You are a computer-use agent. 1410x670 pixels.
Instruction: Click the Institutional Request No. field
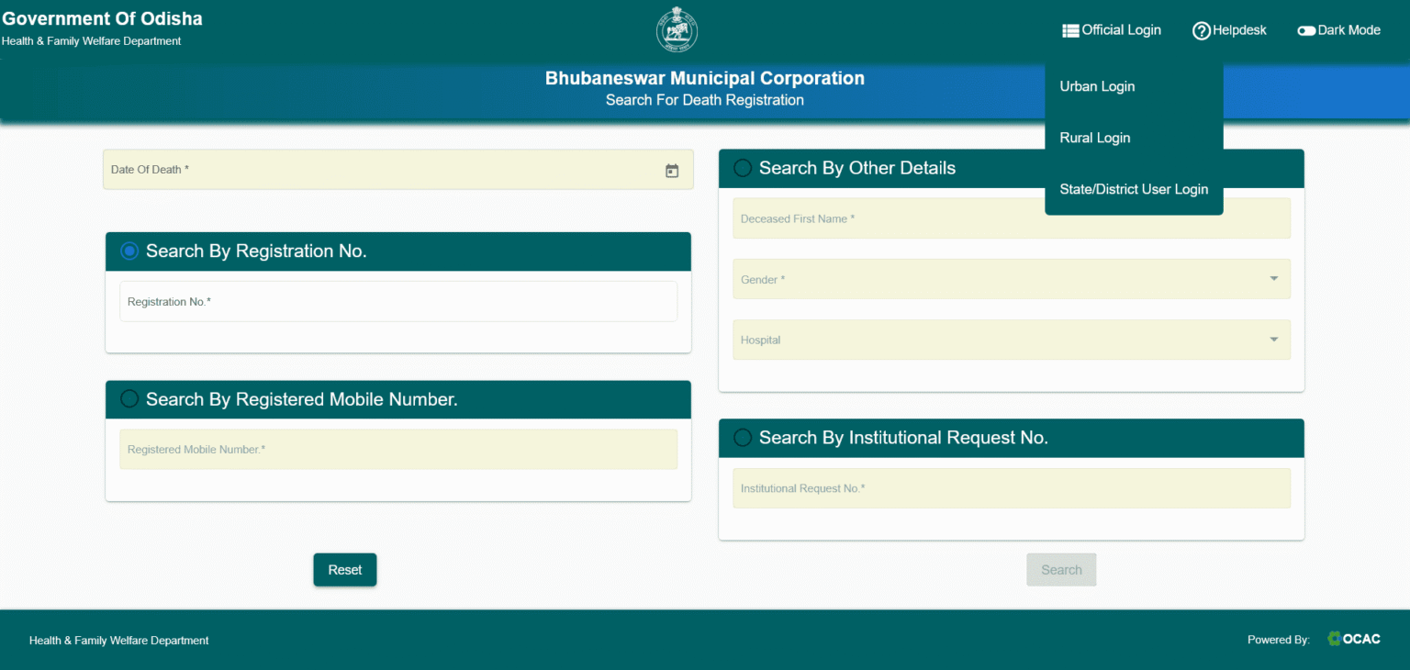[1011, 488]
